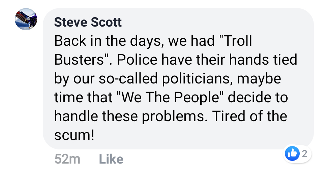Click the word "scum!" ending the comment
The width and height of the screenshot is (325, 174).
[74, 135]
